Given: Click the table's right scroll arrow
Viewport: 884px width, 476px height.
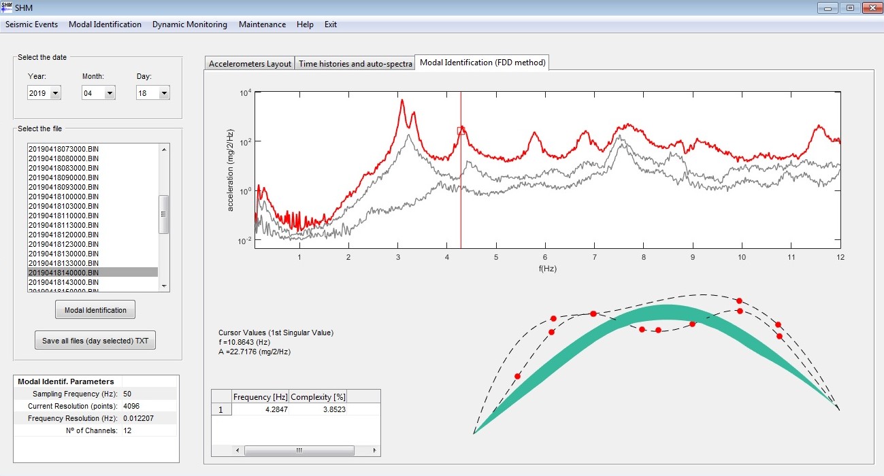Looking at the screenshot, I should coord(374,451).
